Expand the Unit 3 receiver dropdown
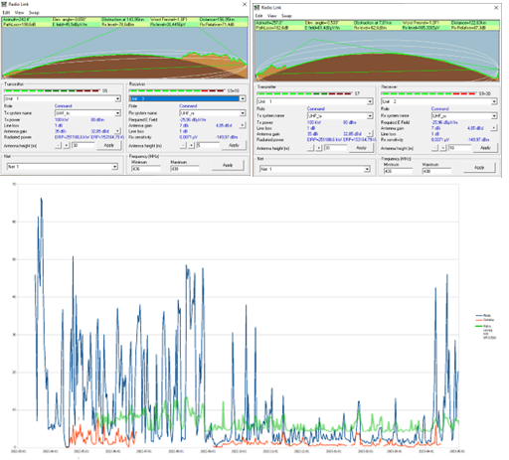Screen dimensions: 509x460 coord(243,98)
